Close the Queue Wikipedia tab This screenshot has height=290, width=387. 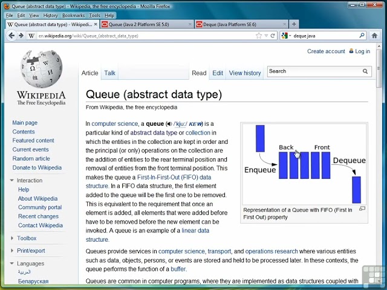(x=96, y=24)
